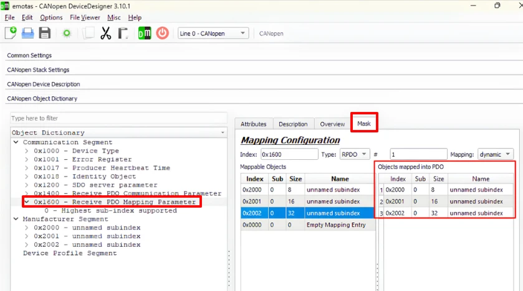This screenshot has width=523, height=291.
Task: Click the paste clipboard icon
Action: [123, 33]
